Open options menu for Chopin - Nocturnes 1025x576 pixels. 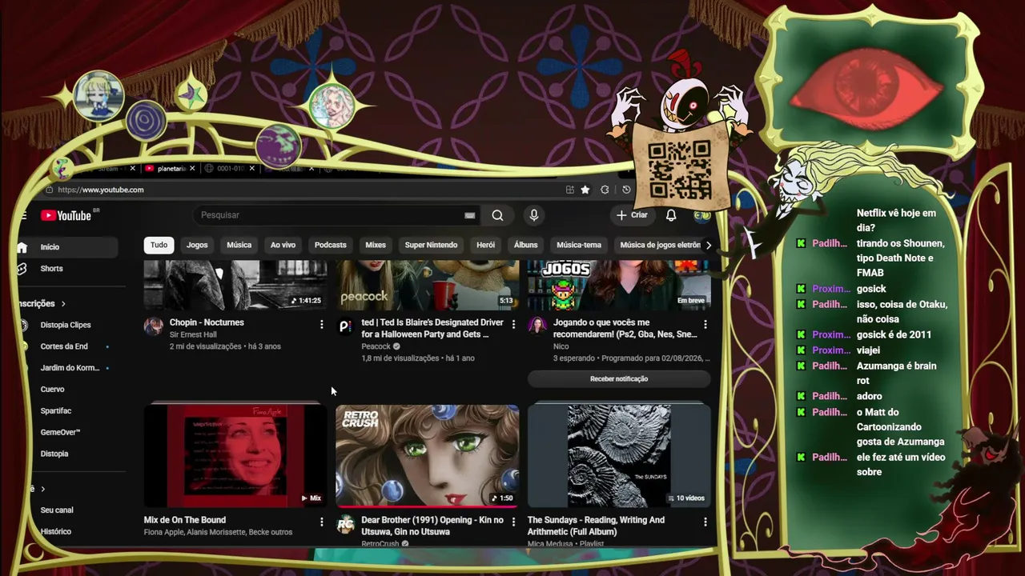coord(322,324)
